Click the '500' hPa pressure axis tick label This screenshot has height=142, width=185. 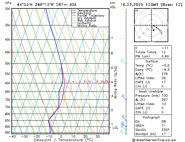tap(8, 63)
